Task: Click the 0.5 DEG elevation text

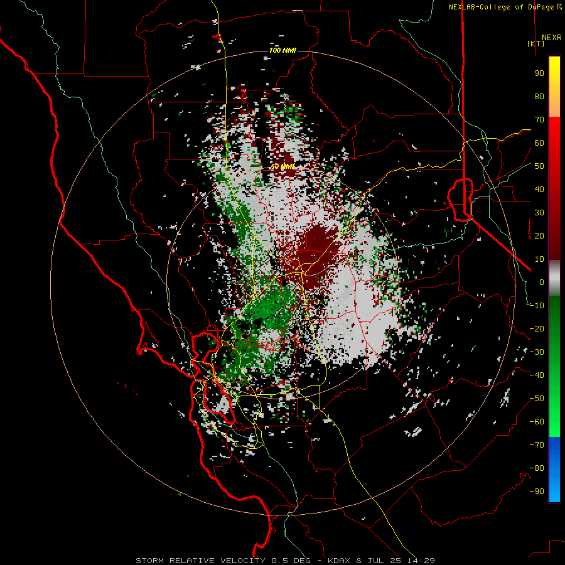Action: coord(291,561)
